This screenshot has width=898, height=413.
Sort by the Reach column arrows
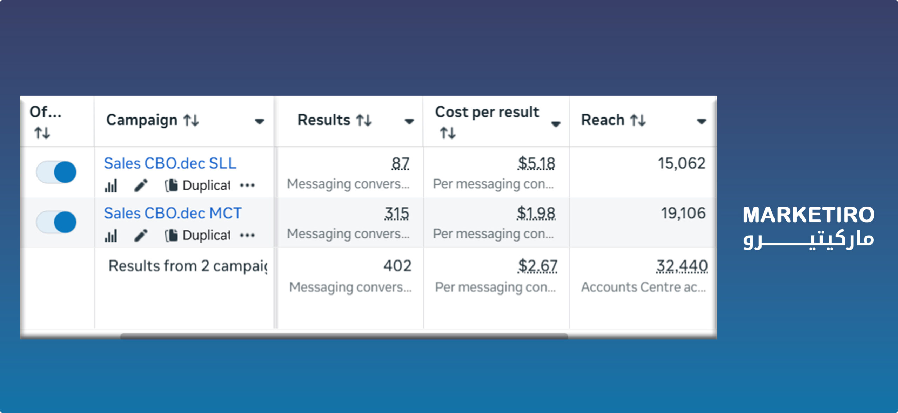638,121
